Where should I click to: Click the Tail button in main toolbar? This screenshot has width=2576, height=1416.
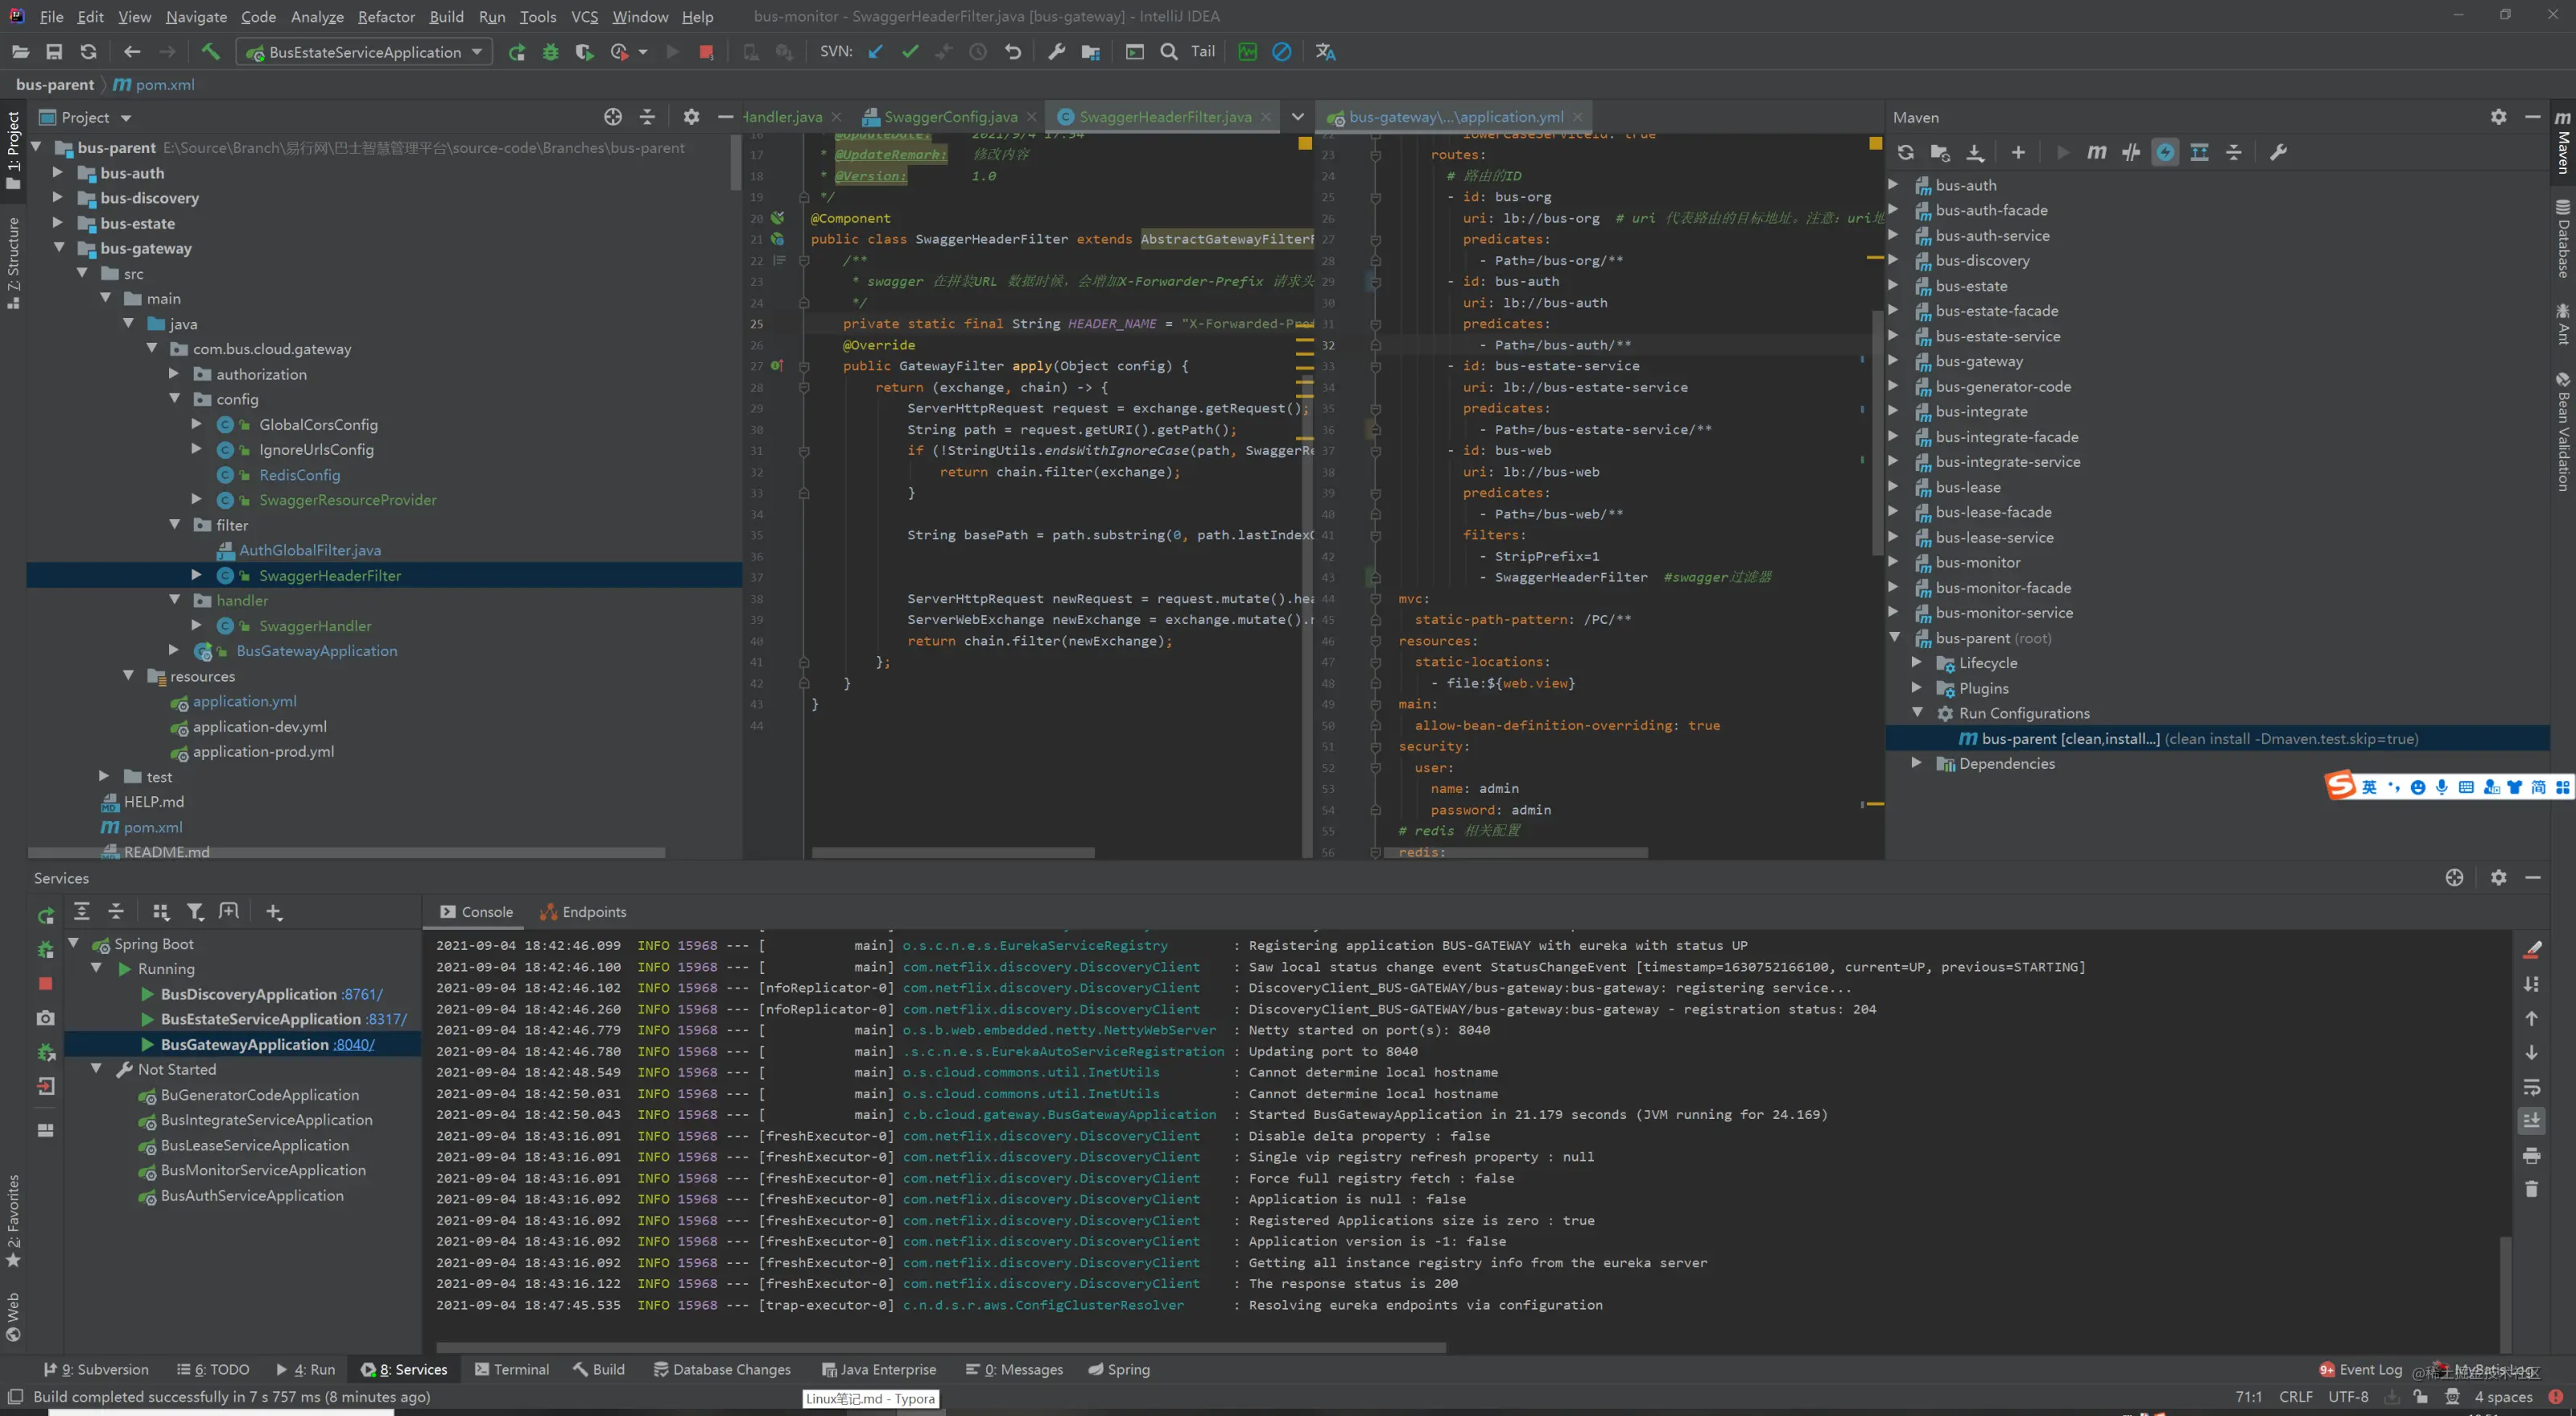point(1203,52)
